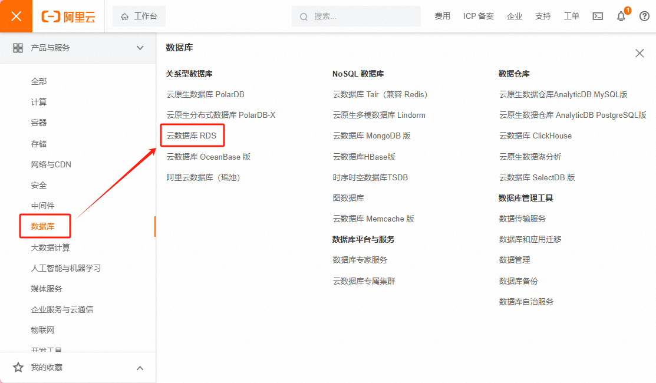Open 云数据库 Memcache 版 link
Viewport: 656px width, 383px height.
click(x=373, y=219)
